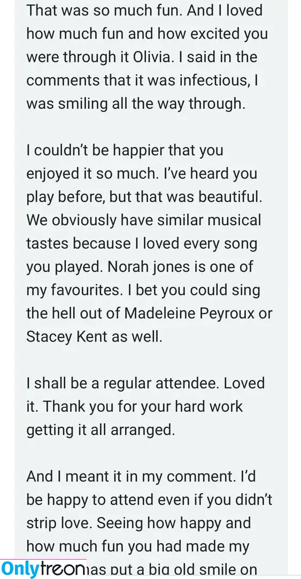The height and width of the screenshot is (579, 301).
Task: Tap the line 'tastes because I loved every song'
Action: tap(142, 244)
